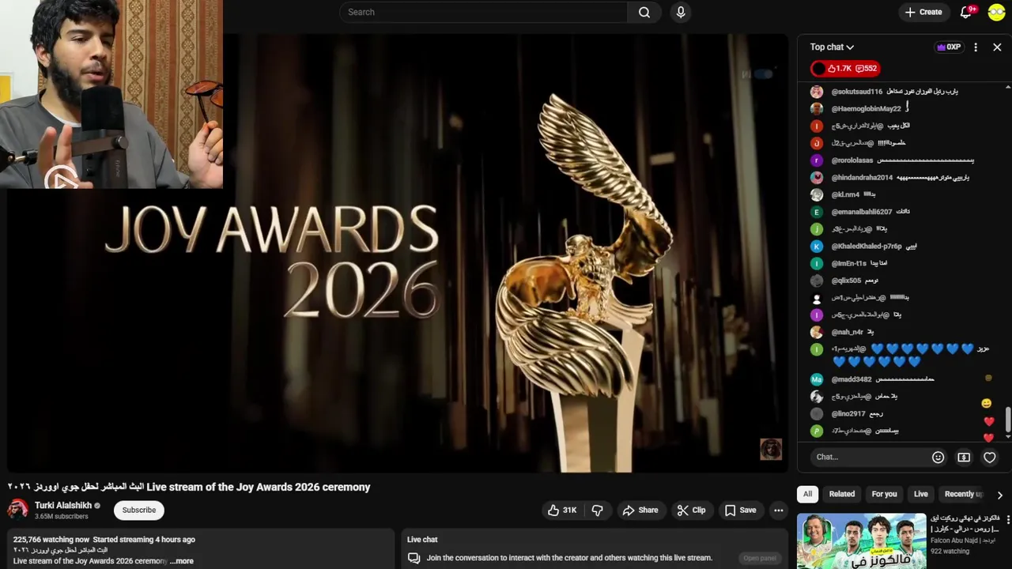Open chat options three-dot menu

coord(976,47)
